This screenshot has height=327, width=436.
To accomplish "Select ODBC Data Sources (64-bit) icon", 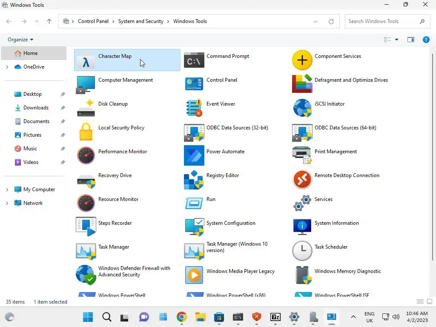I will point(302,132).
